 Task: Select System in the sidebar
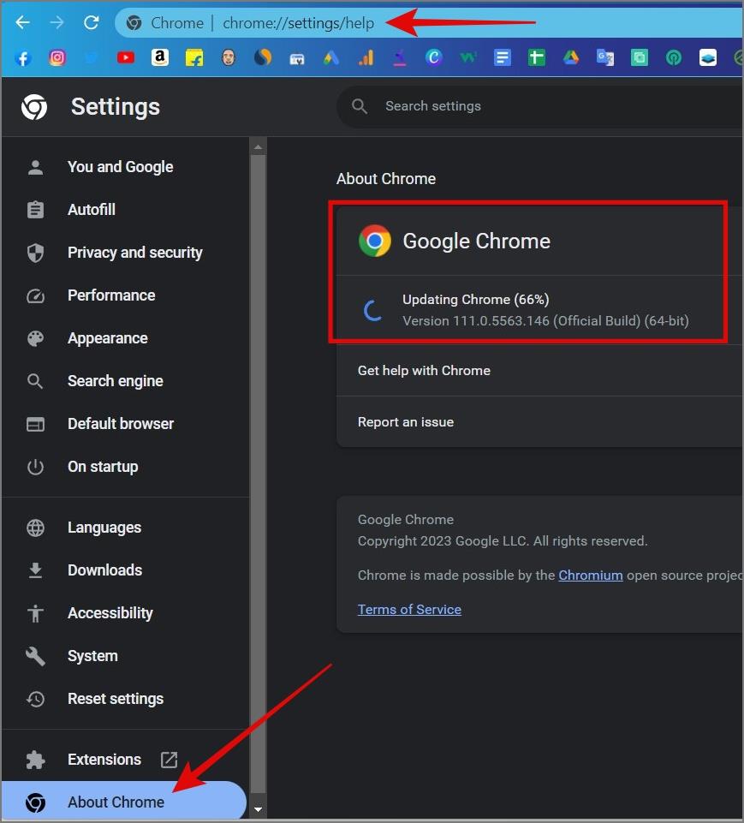pos(125,656)
